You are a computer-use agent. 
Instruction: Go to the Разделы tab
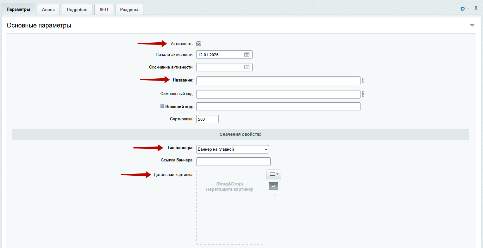pos(129,9)
